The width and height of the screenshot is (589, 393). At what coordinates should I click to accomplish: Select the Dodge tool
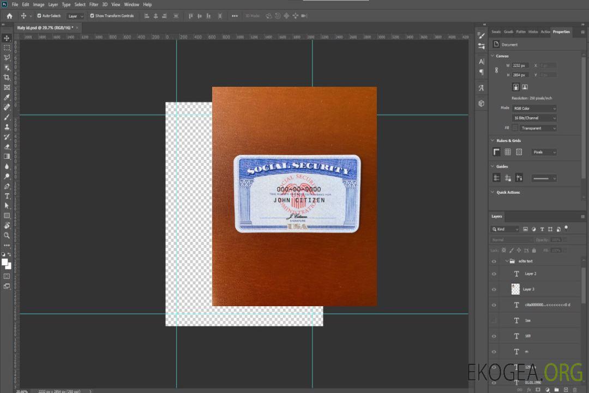pos(7,176)
